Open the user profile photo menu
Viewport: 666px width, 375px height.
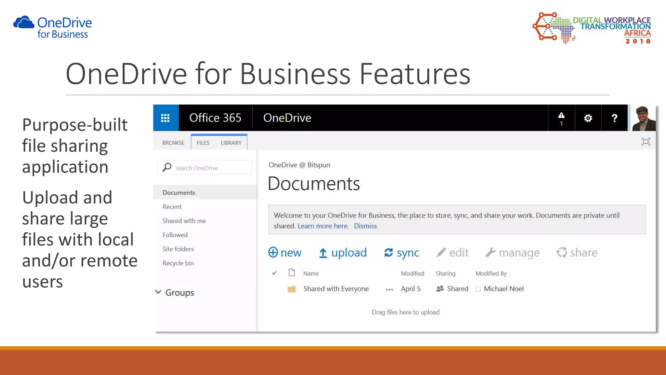(644, 118)
